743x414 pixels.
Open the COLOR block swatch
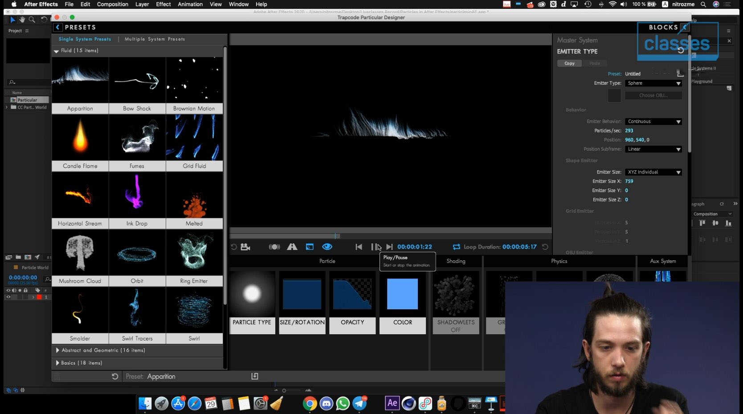coord(403,294)
